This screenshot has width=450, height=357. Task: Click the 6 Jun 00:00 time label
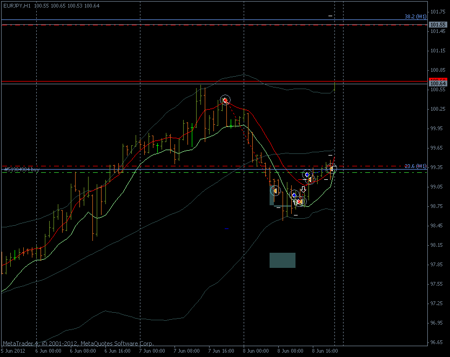click(48, 351)
